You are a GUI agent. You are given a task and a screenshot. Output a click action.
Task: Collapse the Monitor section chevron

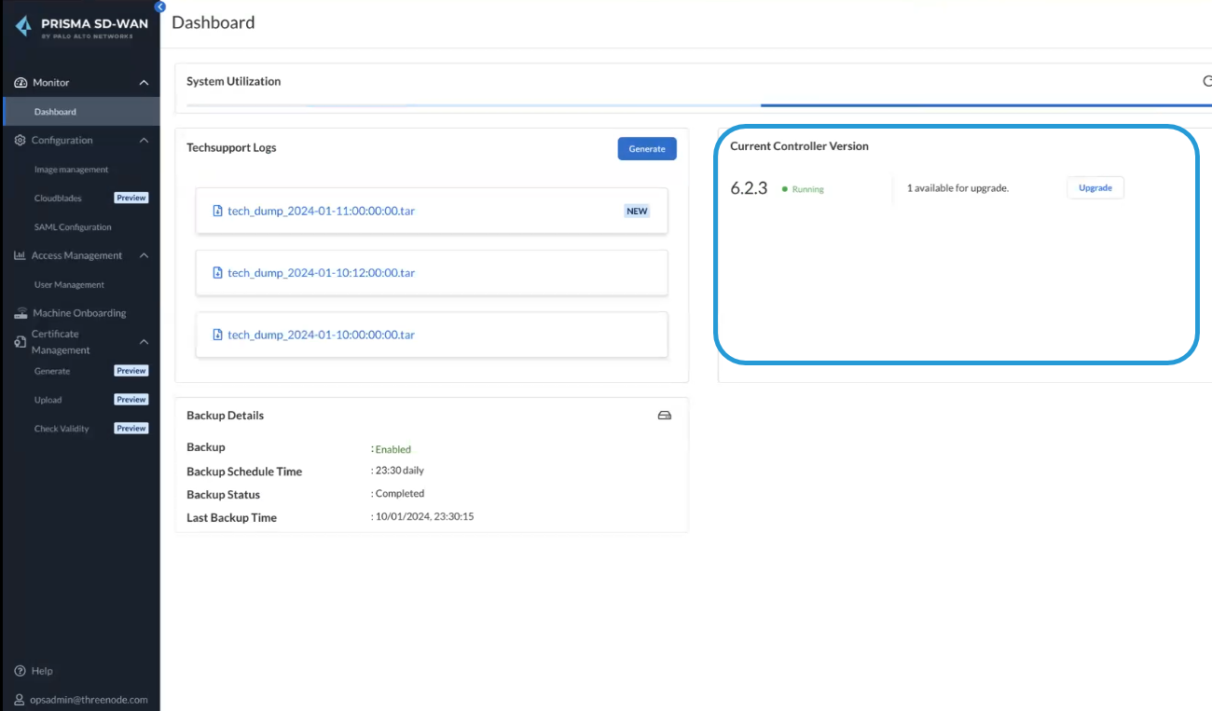pos(144,83)
